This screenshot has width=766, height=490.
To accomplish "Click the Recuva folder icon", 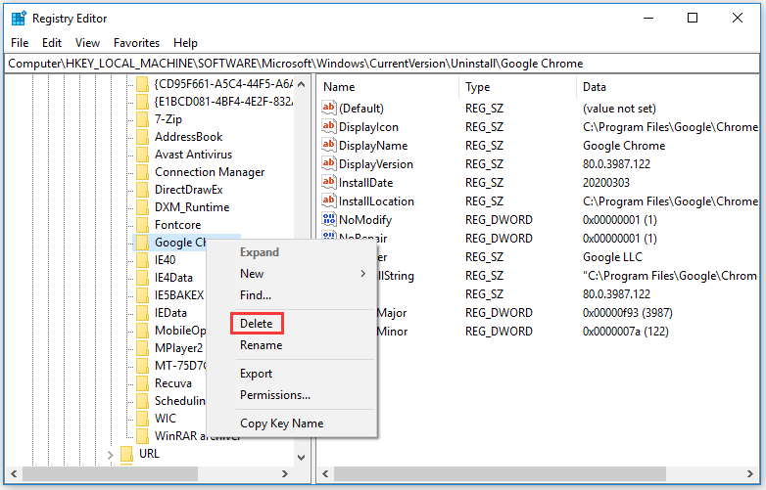I will [x=142, y=383].
